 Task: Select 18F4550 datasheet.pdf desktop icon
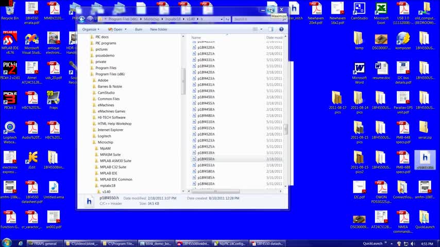pyautogui.click(x=32, y=192)
